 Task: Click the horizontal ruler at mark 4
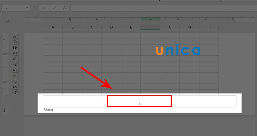[x=151, y=20]
